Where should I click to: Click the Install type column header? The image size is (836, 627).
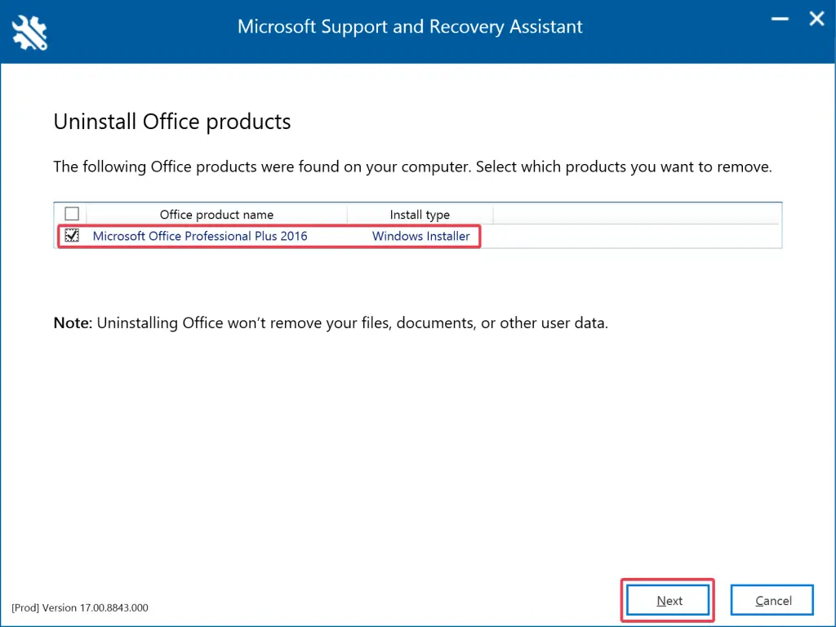point(420,215)
